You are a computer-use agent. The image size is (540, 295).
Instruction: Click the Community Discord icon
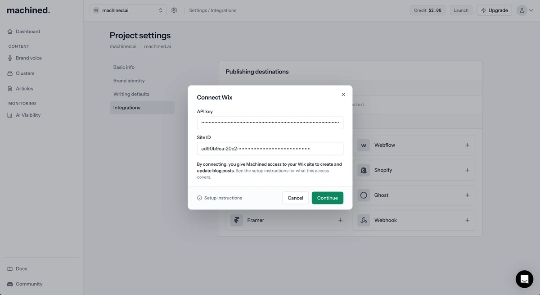10,284
